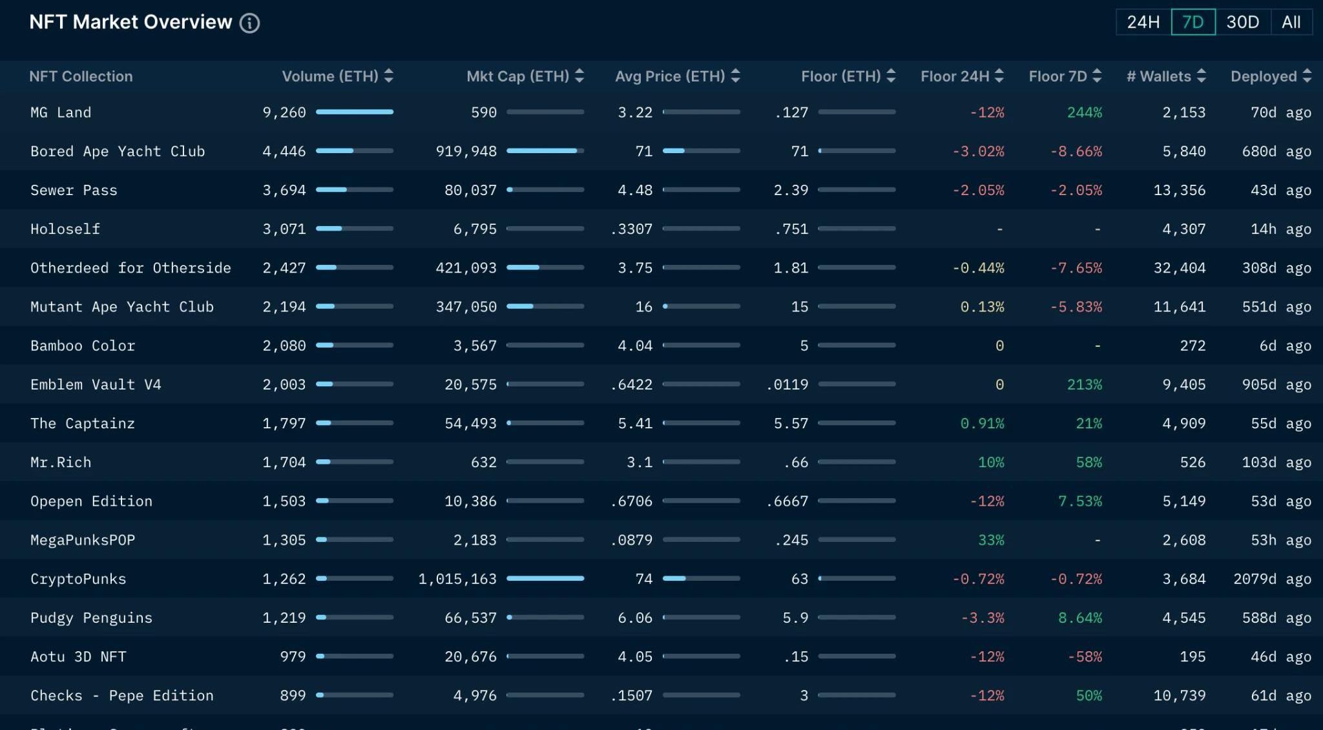The width and height of the screenshot is (1323, 730).
Task: Open the CryptoPunks collection row
Action: (78, 579)
